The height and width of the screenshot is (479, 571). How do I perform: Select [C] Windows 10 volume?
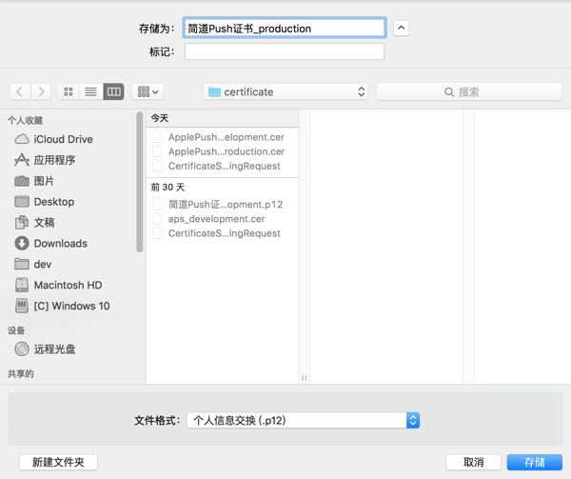pos(71,306)
